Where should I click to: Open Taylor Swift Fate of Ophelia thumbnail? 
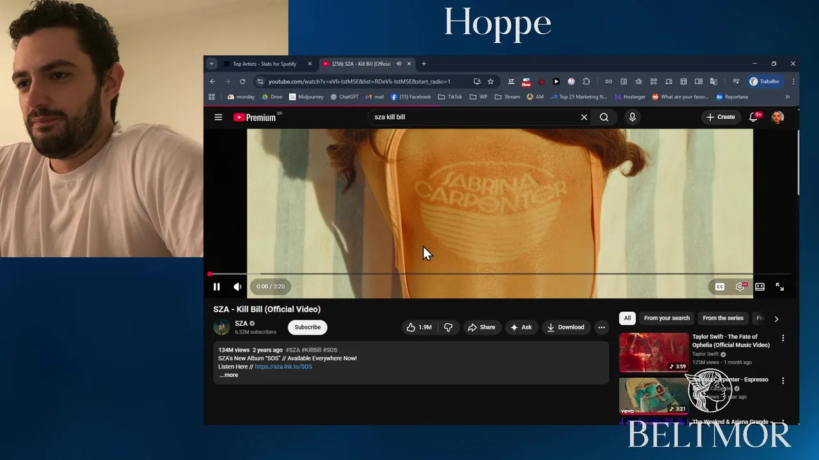(654, 353)
